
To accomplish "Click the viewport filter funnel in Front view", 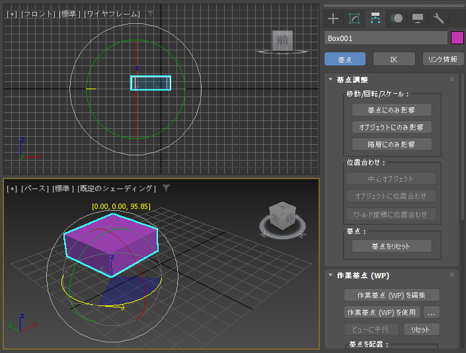I will tap(151, 13).
